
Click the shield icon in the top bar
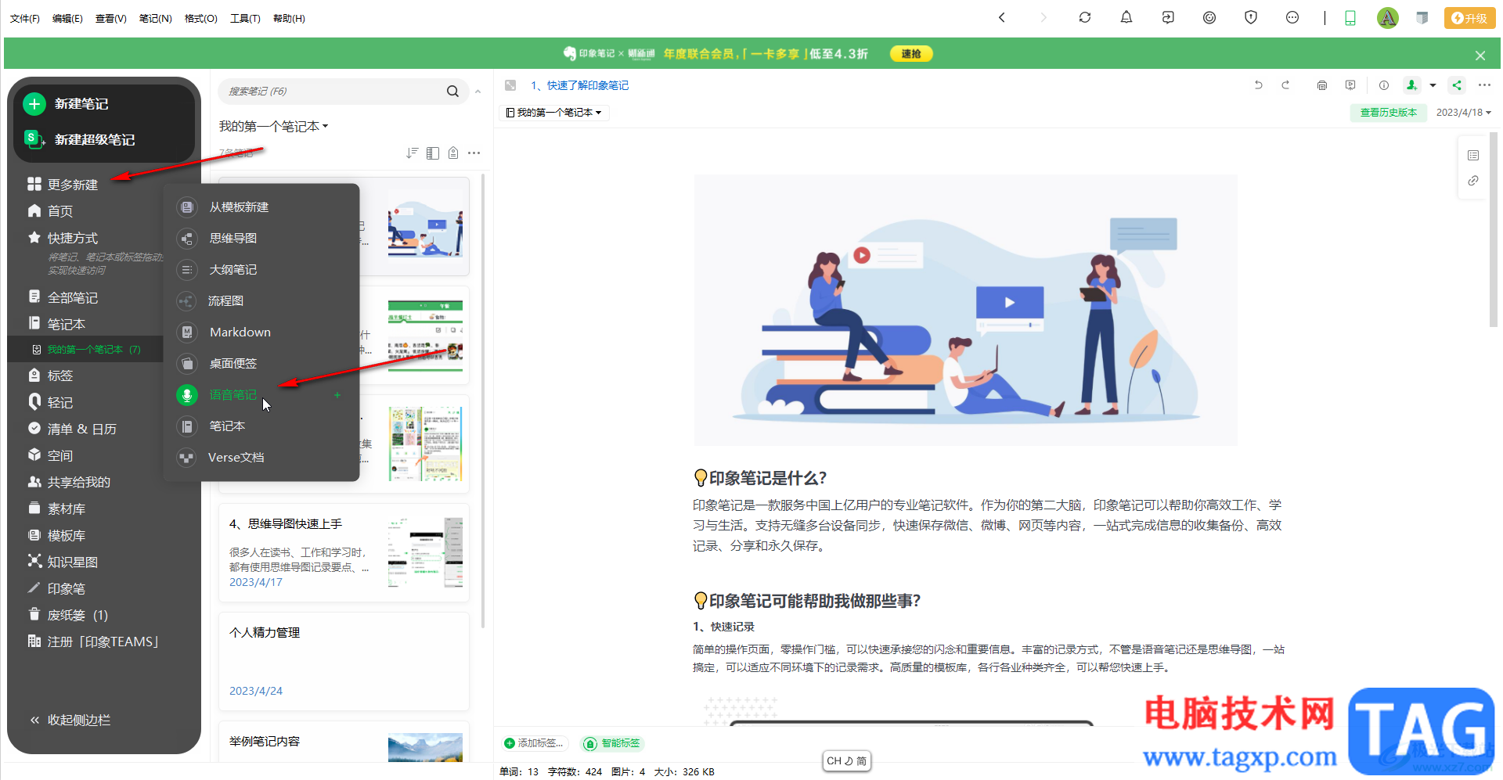1251,17
